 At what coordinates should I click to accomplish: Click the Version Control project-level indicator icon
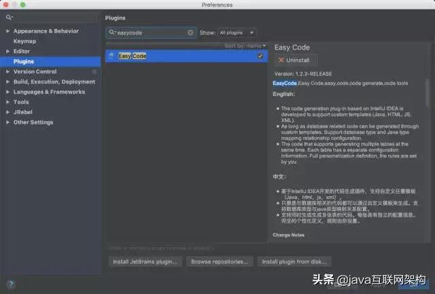coord(94,71)
